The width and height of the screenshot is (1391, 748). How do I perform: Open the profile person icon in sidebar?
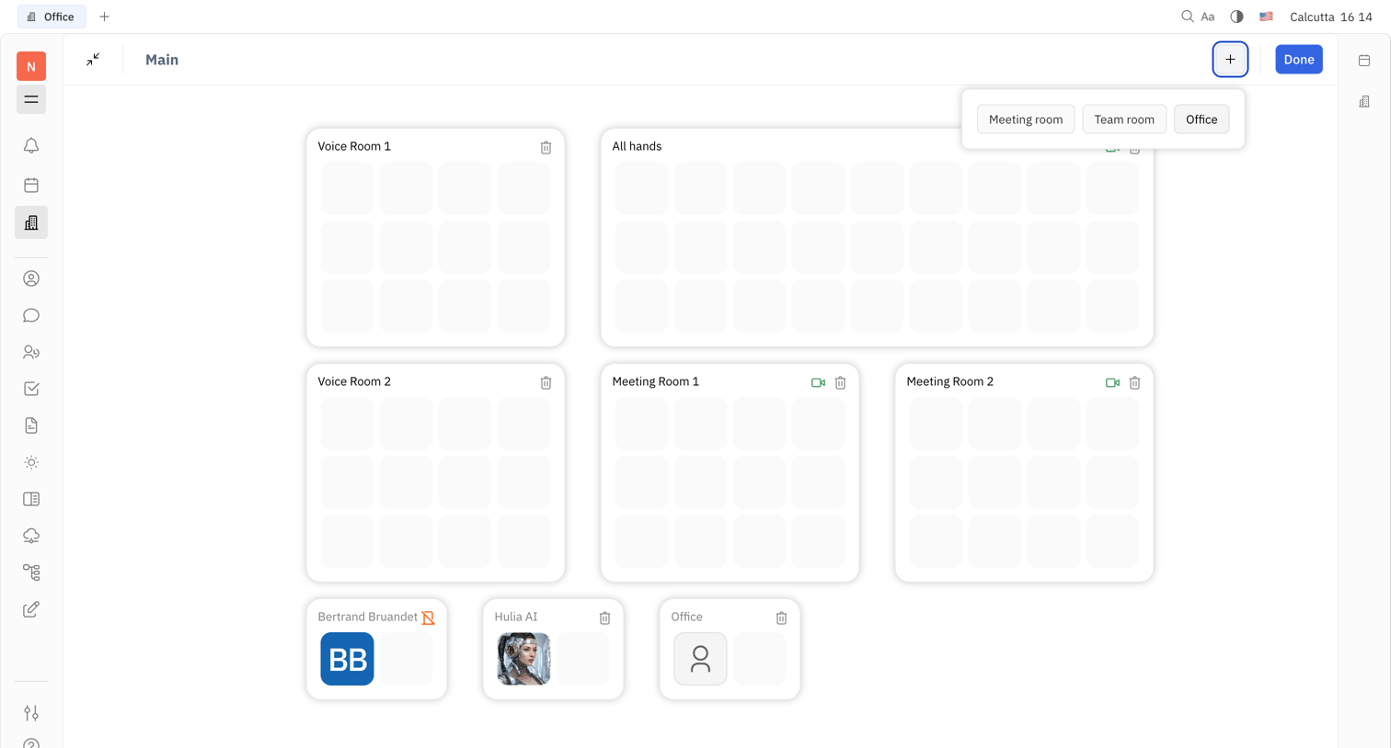click(31, 278)
